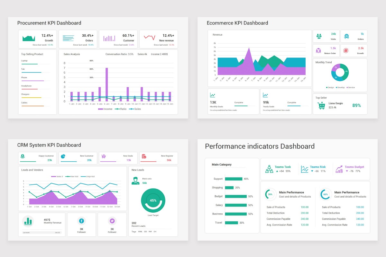
Task: Click the Shopping category bar
Action: coord(229,188)
